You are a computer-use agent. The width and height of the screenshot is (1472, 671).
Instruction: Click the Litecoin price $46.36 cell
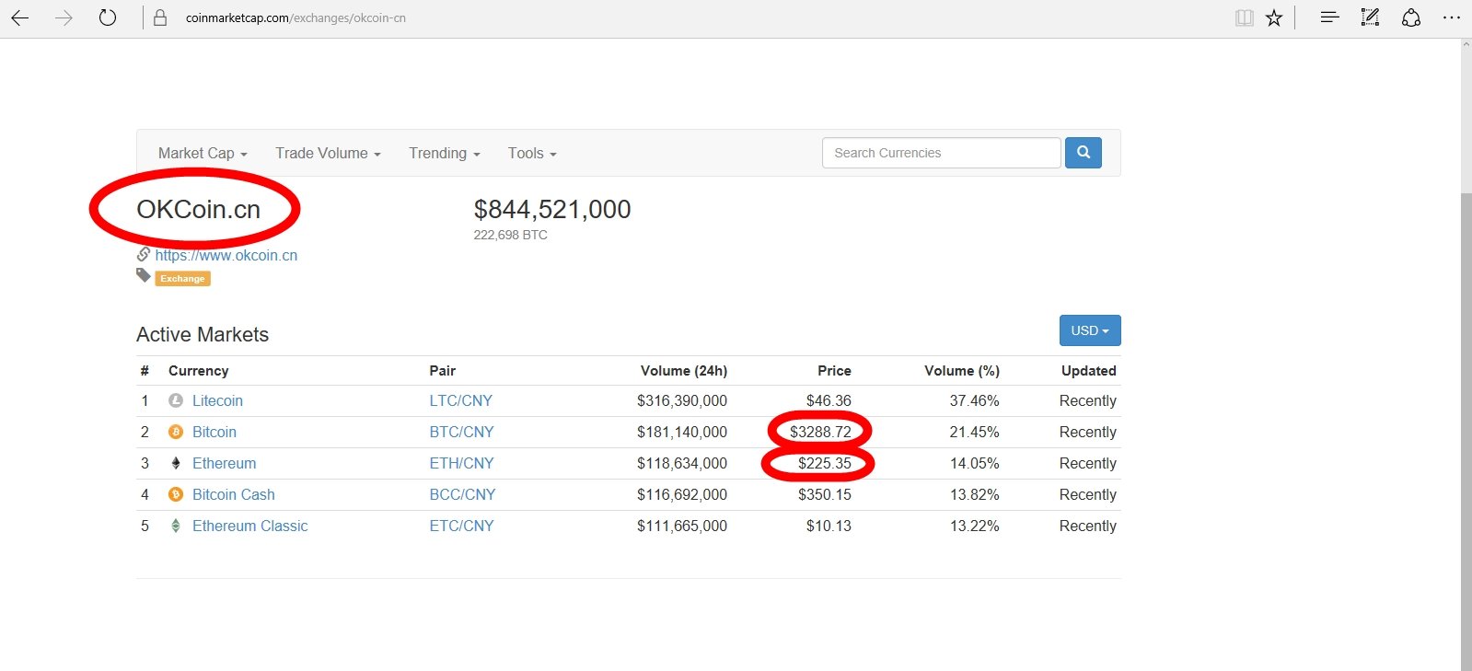tap(829, 400)
